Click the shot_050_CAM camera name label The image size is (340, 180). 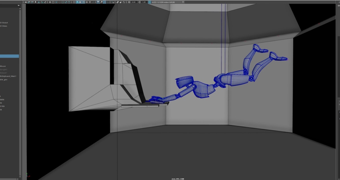[x=178, y=179]
